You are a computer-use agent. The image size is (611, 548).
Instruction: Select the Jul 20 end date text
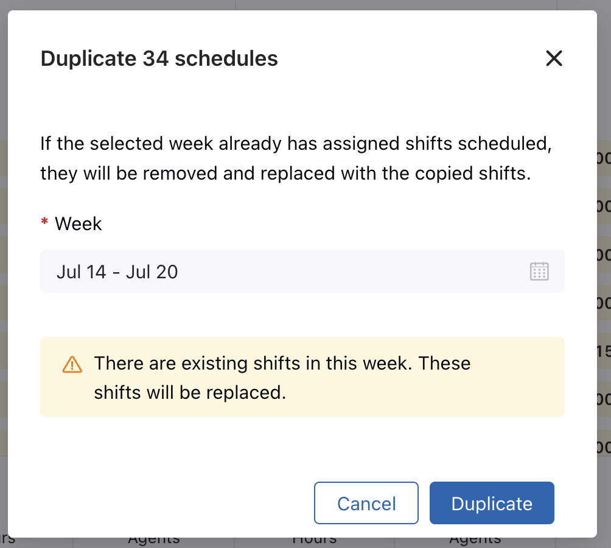pyautogui.click(x=152, y=272)
